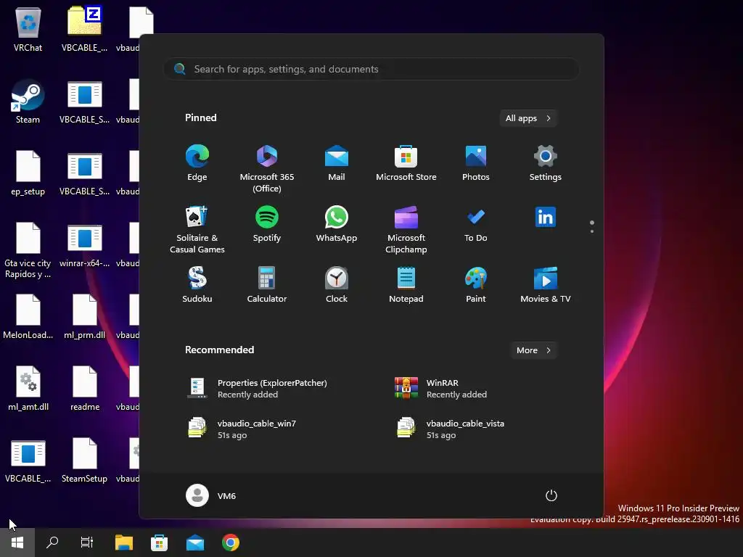Select SteamSetup on desktop
The image size is (743, 557).
click(85, 461)
